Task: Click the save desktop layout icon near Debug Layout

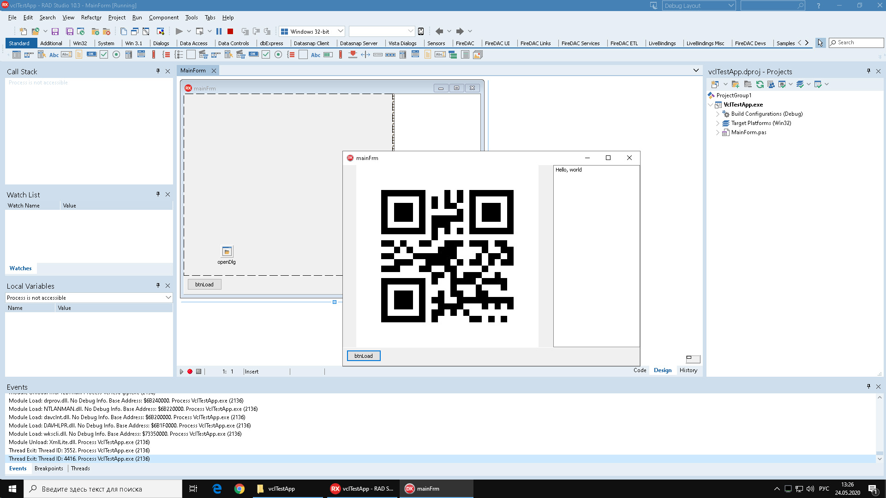Action: click(x=654, y=6)
